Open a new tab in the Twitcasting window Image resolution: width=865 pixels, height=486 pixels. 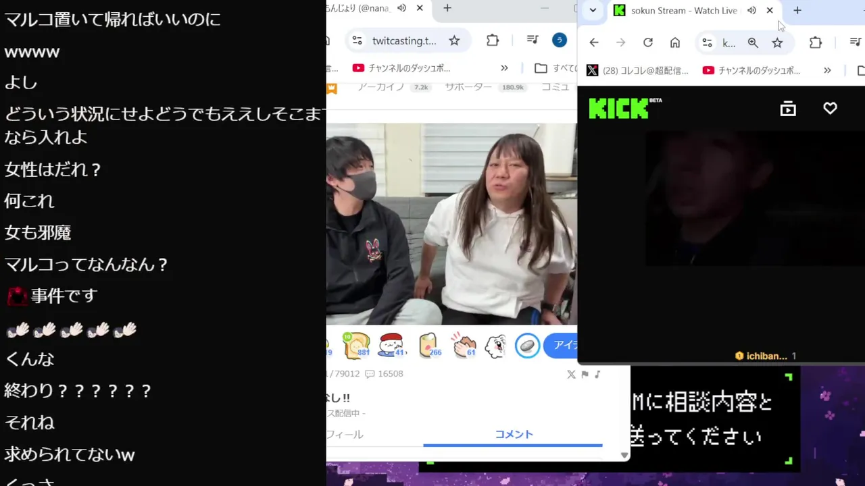pos(447,8)
